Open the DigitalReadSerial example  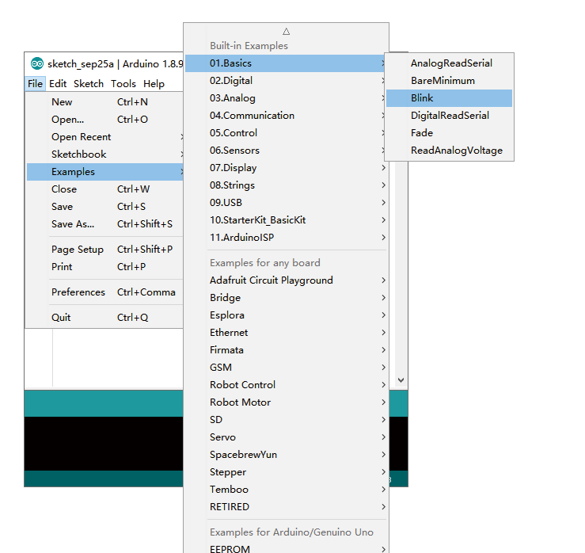(x=449, y=116)
